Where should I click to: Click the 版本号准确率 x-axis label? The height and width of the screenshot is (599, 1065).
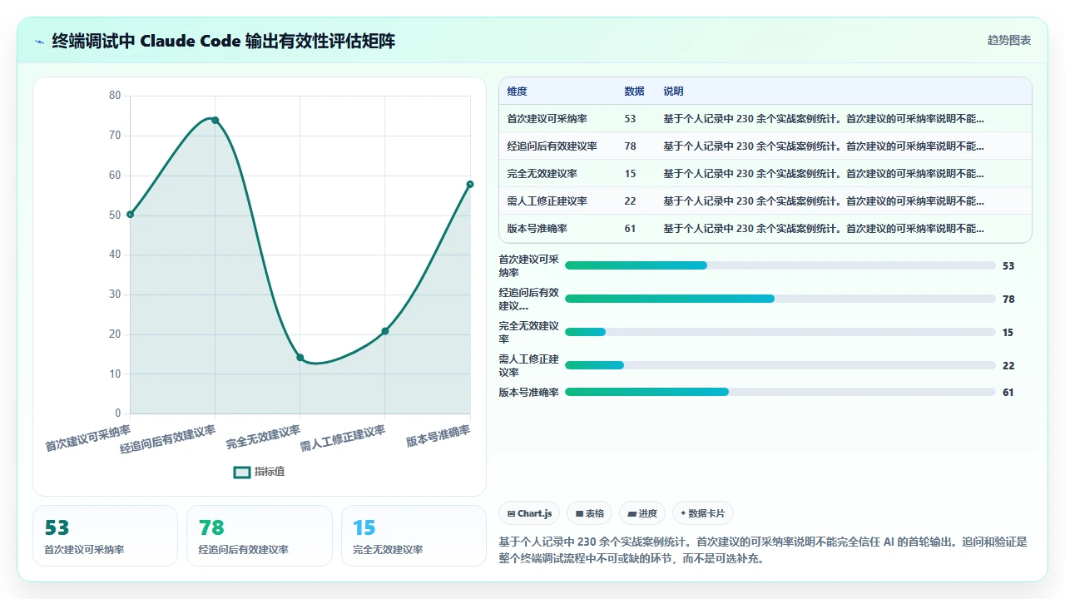point(438,436)
